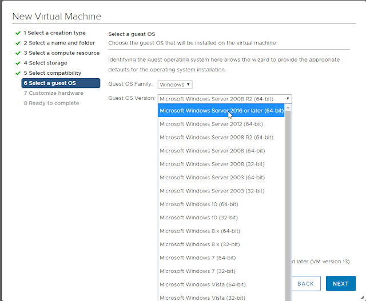Viewport: 366px width, 301px height.
Task: Collapse the Guest OS Version dropdown
Action: coord(225,99)
